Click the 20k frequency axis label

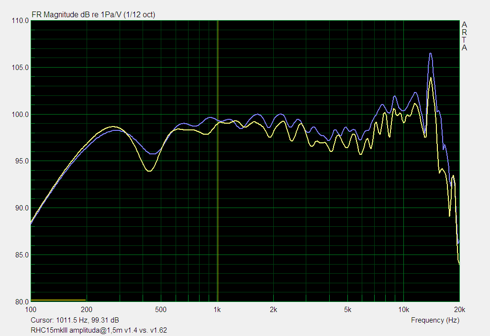click(x=460, y=310)
